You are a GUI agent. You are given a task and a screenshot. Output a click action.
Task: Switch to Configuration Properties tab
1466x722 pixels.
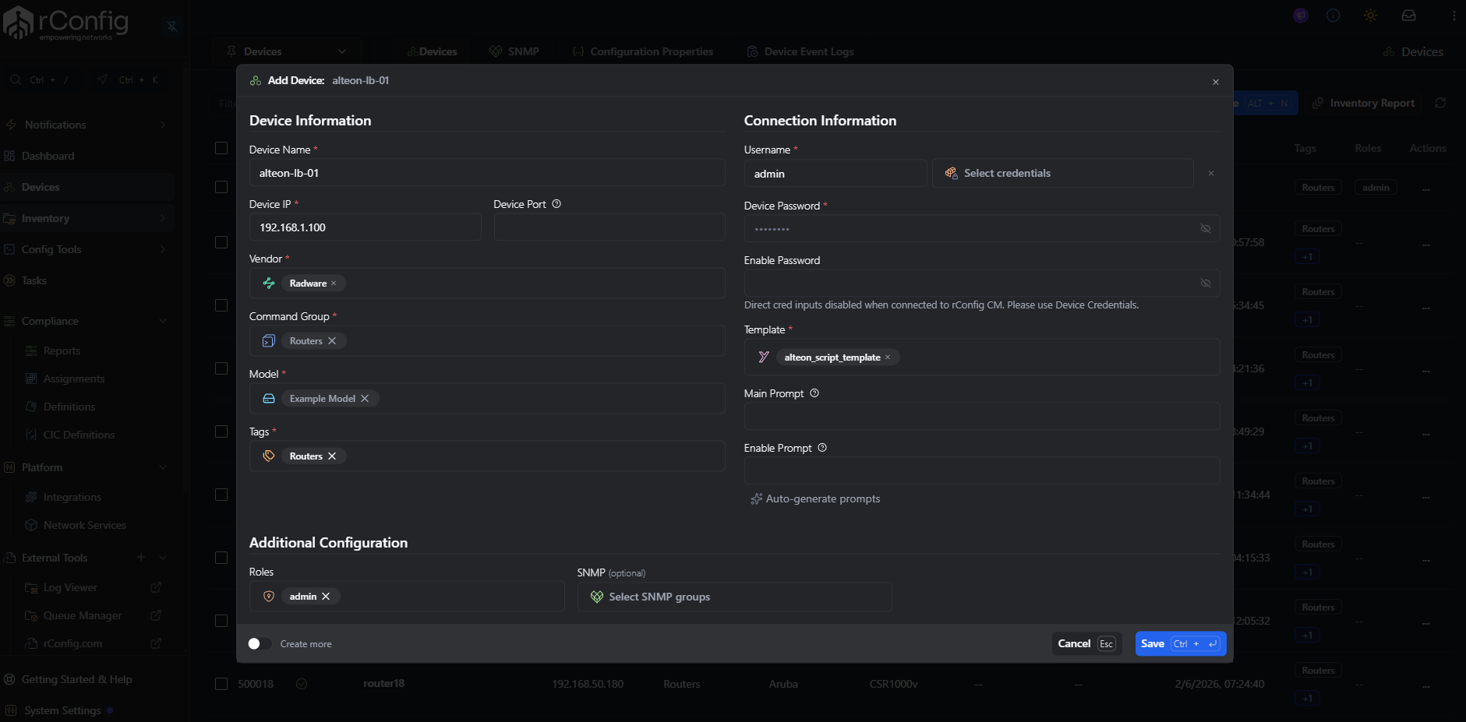[x=643, y=51]
